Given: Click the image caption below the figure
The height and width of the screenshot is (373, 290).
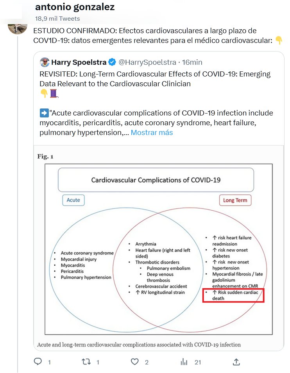Looking at the screenshot, I should pos(139,345).
